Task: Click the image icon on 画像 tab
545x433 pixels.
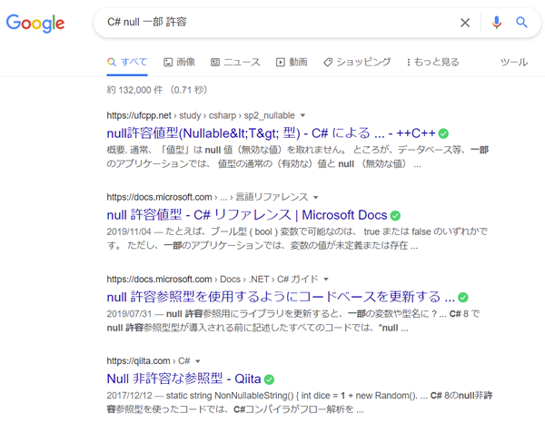Action: pyautogui.click(x=168, y=63)
